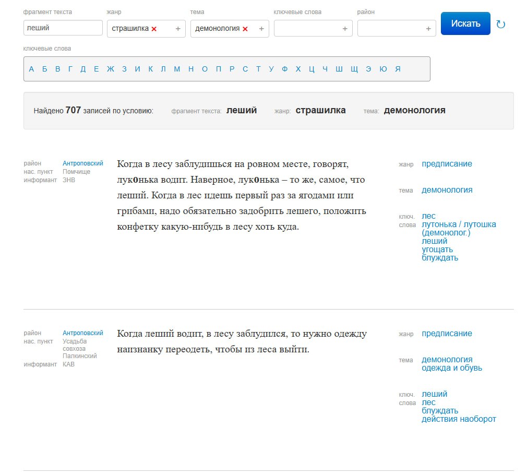Select letter Л in keyword alphabet
This screenshot has height=474, width=527.
coord(163,69)
